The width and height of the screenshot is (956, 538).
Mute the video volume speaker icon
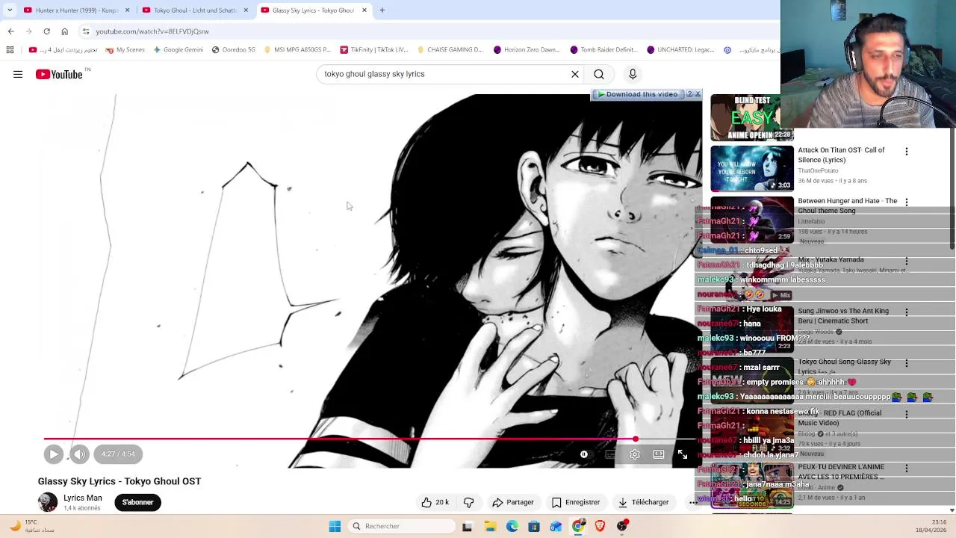click(79, 454)
